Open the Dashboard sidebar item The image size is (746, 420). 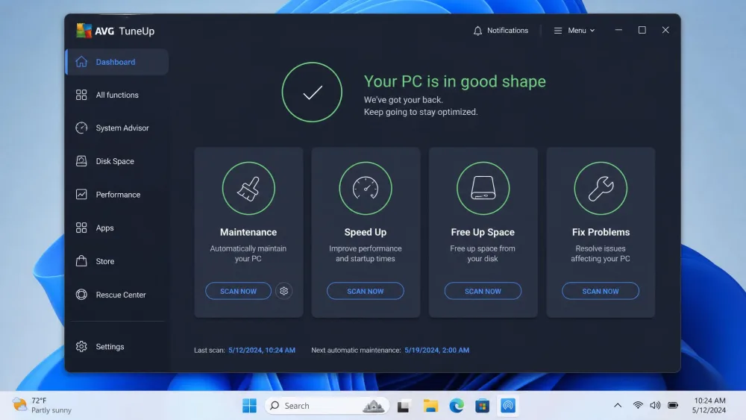[117, 62]
